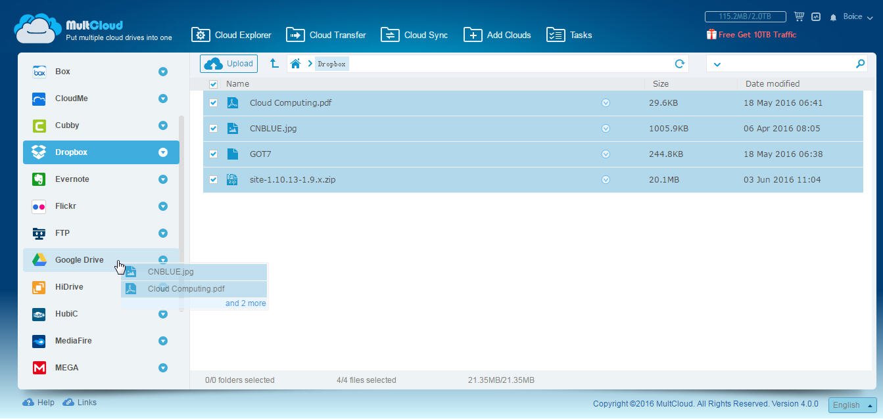Click the home icon in breadcrumb
This screenshot has height=419, width=883.
pos(296,64)
